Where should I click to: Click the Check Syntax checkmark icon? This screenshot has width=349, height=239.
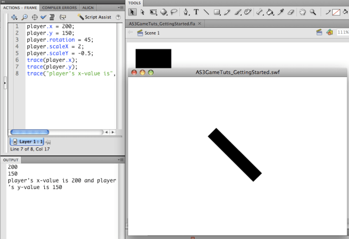(43, 17)
